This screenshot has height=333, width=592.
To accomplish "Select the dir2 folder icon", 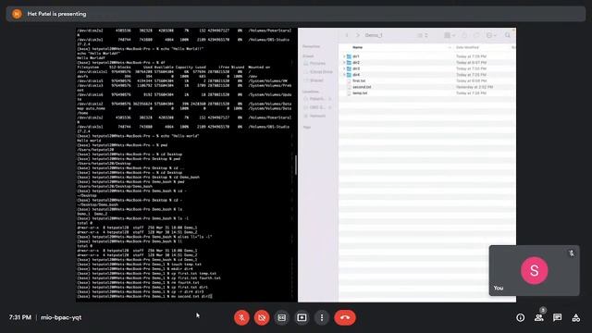I will point(350,63).
